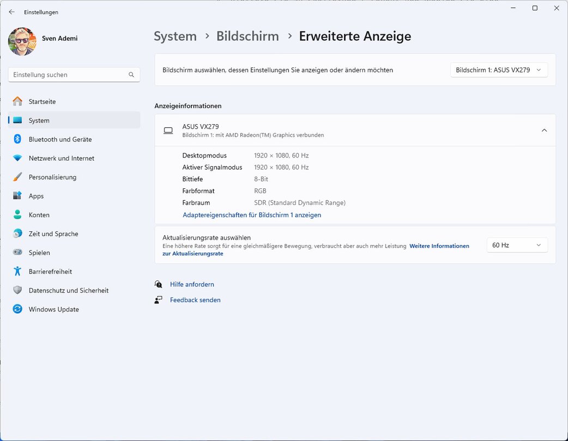Click the Barrierefreiheit accessibility icon
Image resolution: width=568 pixels, height=441 pixels.
(x=17, y=272)
